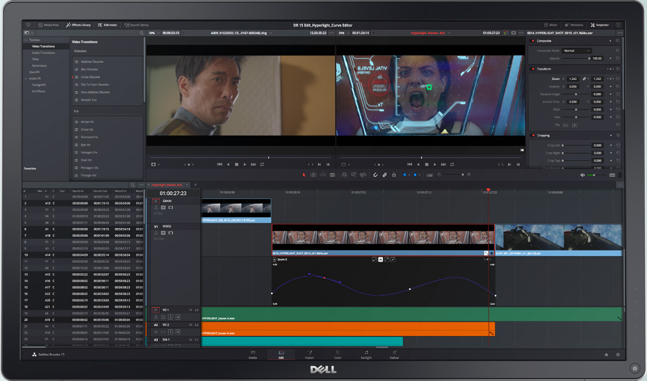Viewport: 647px width, 381px height.
Task: Toggle loop playback in the timeline viewer
Action: [452, 164]
